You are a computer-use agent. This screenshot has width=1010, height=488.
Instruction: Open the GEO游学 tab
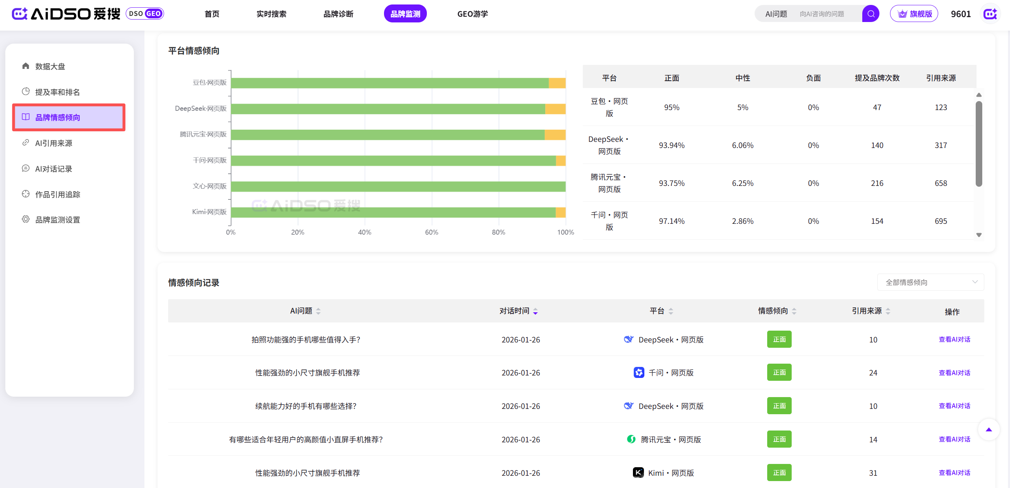[x=472, y=14]
